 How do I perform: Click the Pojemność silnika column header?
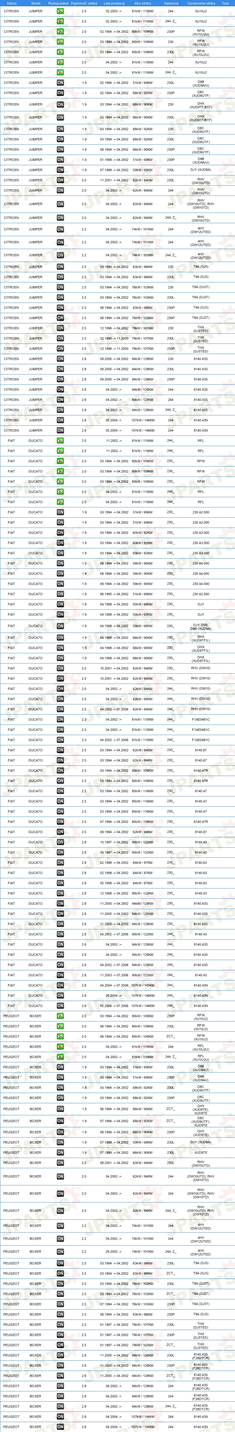(x=84, y=3)
